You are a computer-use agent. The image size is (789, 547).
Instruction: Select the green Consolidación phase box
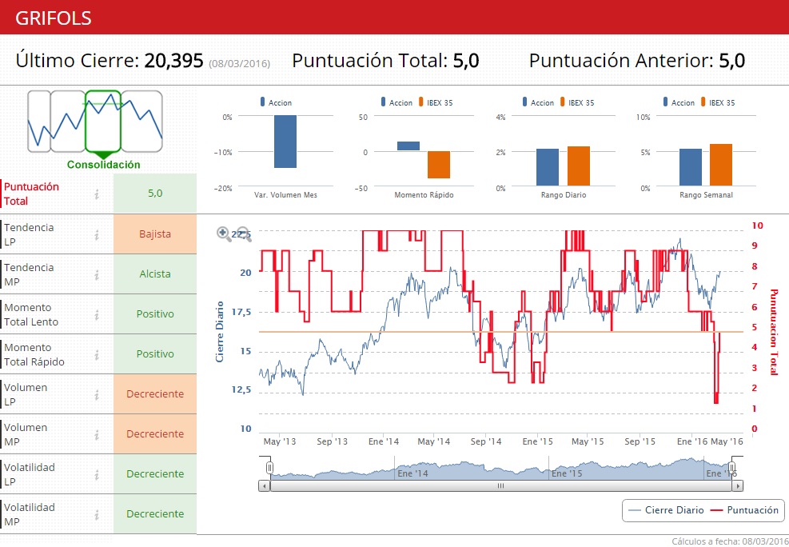click(103, 122)
